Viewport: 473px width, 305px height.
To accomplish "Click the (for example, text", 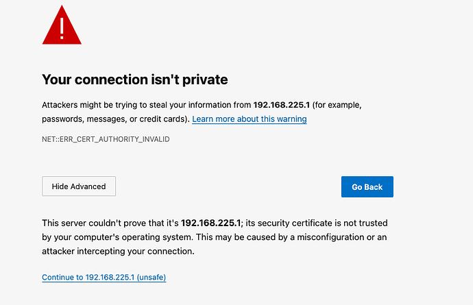I will 337,105.
